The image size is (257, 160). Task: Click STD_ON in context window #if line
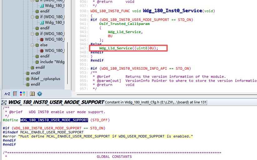97,128
